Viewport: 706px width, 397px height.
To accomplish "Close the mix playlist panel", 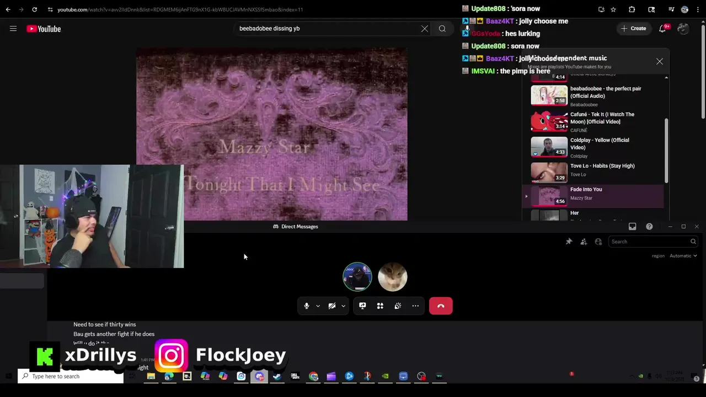I will (x=660, y=62).
